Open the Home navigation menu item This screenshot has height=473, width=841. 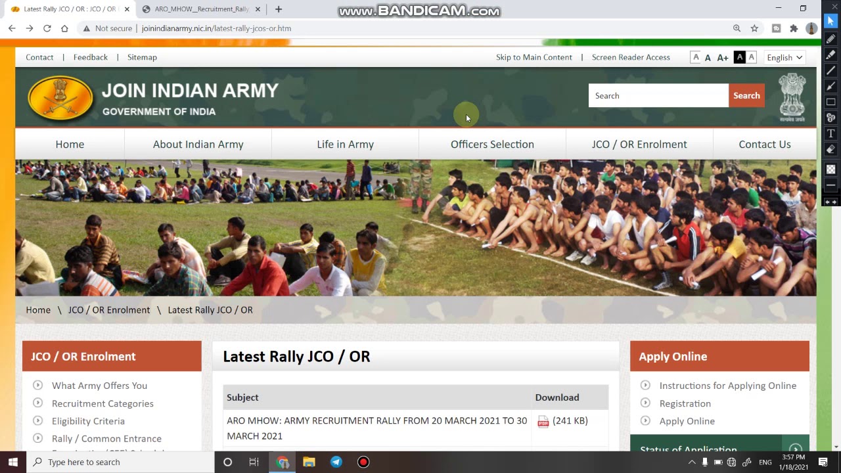click(x=70, y=144)
